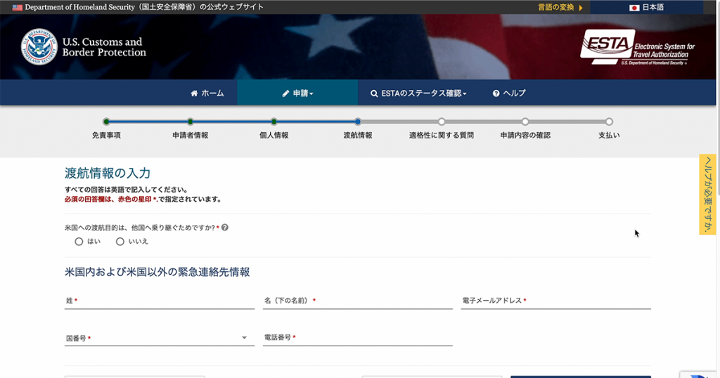
Task: Click the 個人情報 progress step circle
Action: 274,122
